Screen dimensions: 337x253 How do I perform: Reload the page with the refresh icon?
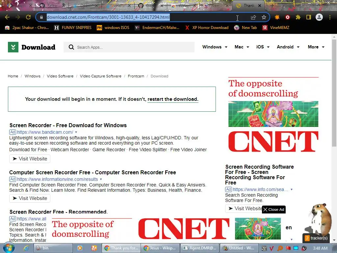tap(28, 17)
